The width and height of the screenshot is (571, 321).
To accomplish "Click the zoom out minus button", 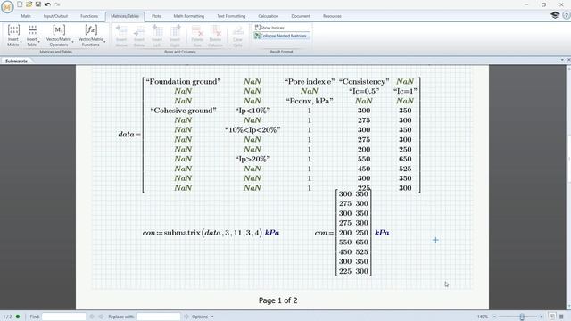I will click(x=494, y=317).
